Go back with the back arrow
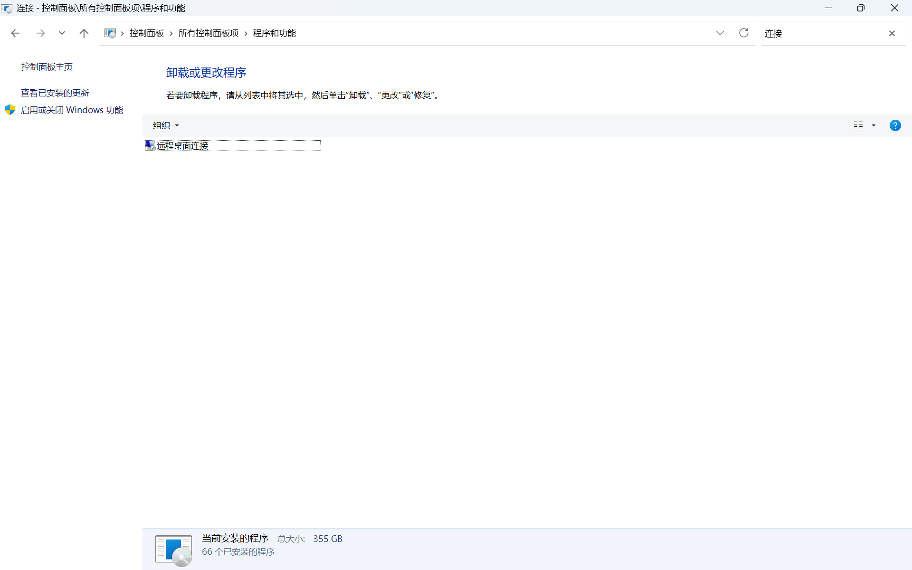 point(15,33)
